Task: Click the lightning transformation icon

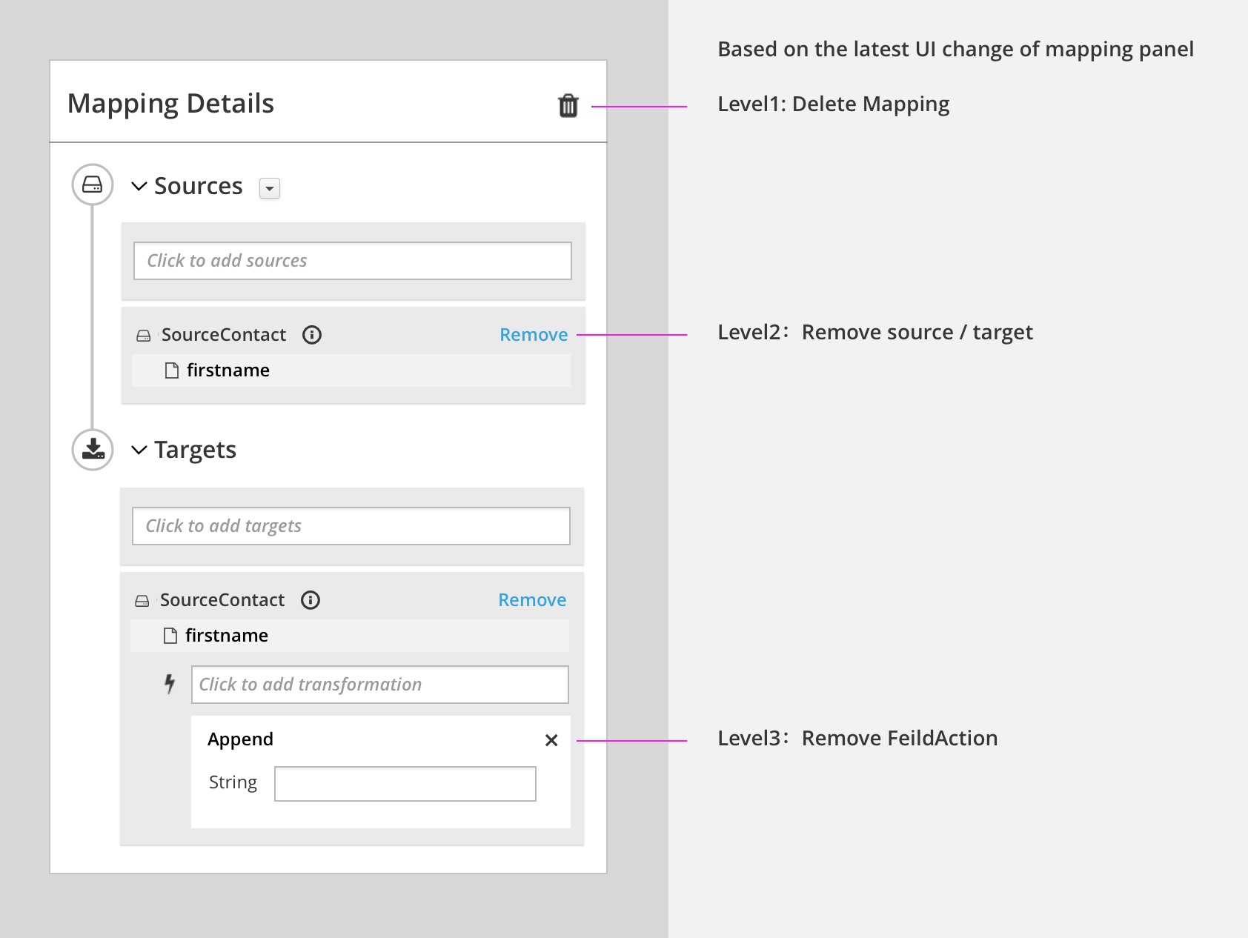Action: tap(170, 684)
